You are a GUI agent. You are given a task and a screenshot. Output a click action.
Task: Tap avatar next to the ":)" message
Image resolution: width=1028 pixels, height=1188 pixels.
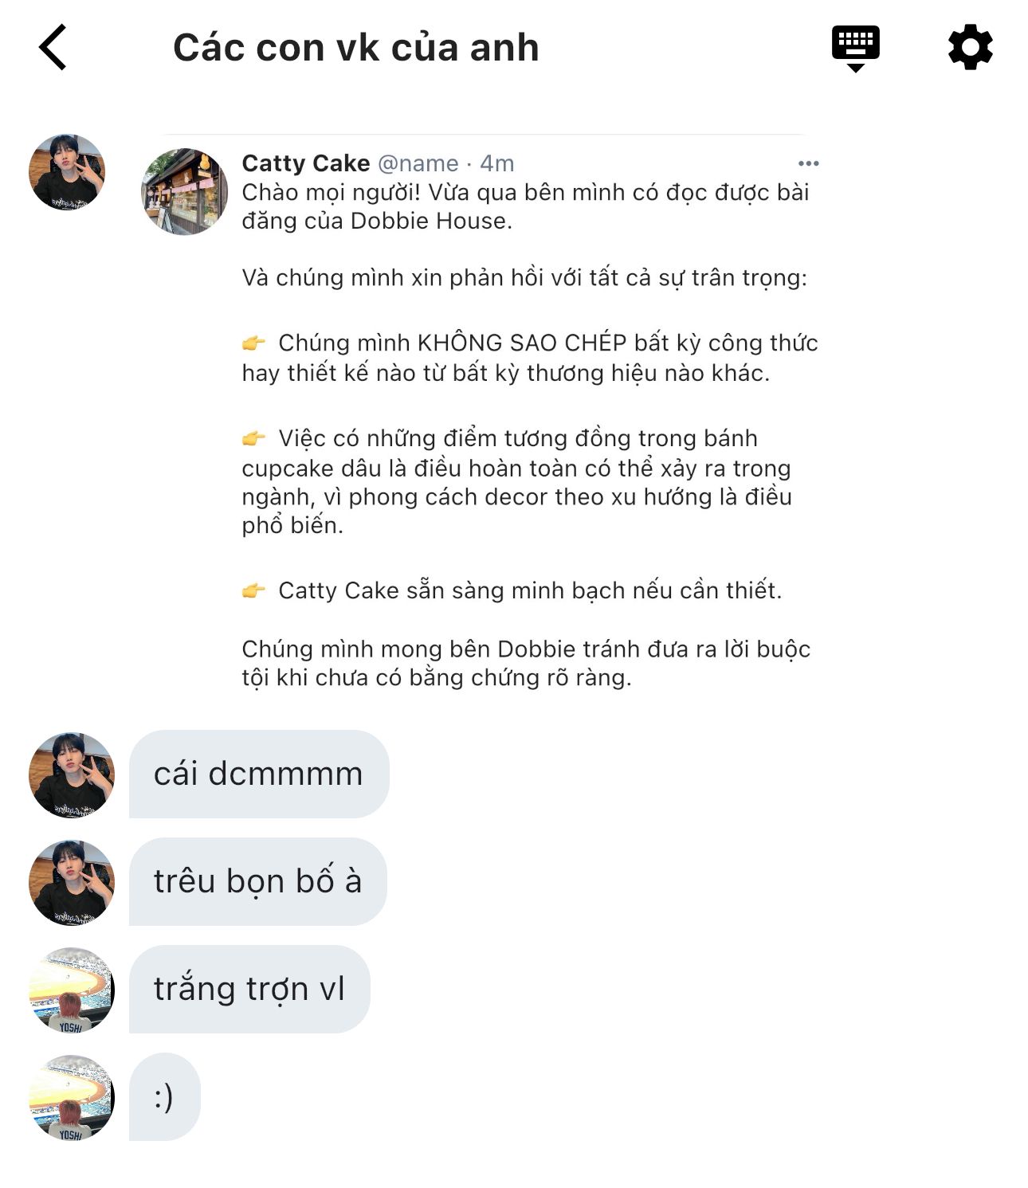(72, 1097)
